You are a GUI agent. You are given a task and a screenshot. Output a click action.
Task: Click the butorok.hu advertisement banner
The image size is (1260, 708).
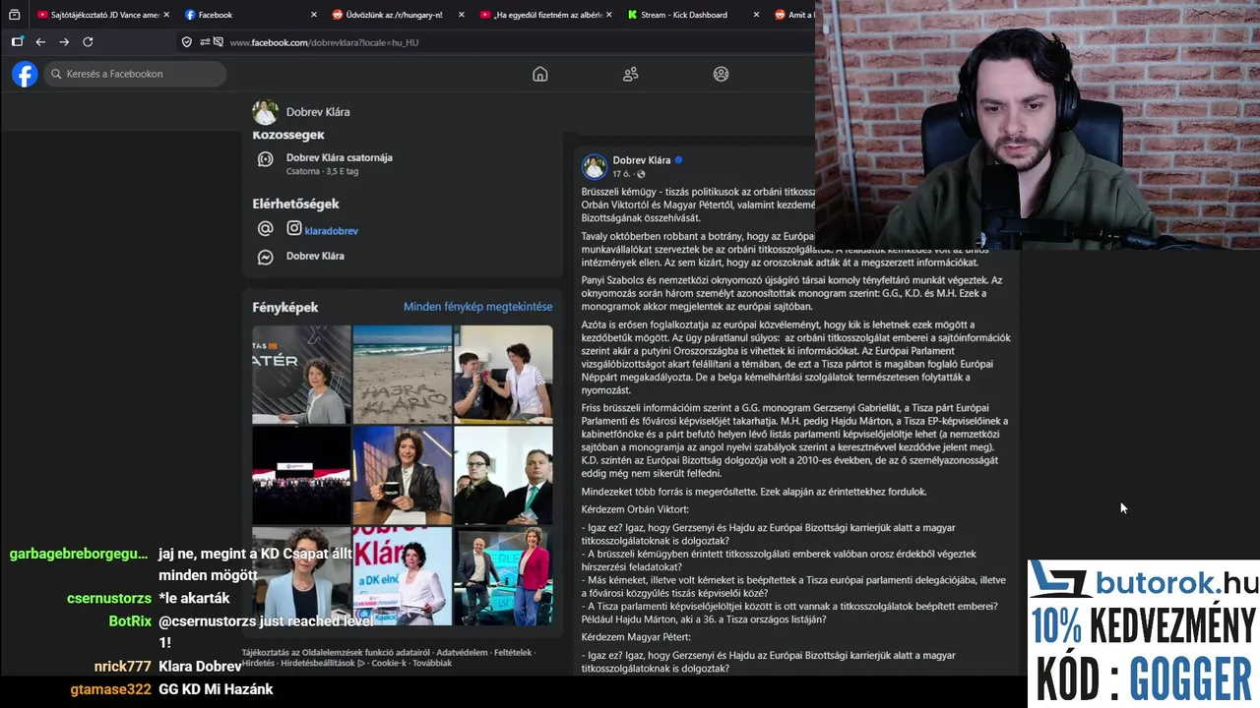(1144, 633)
